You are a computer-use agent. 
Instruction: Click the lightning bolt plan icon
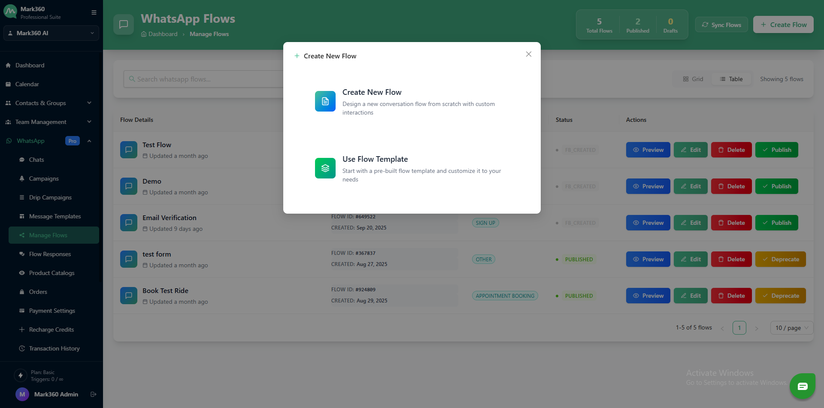point(21,375)
